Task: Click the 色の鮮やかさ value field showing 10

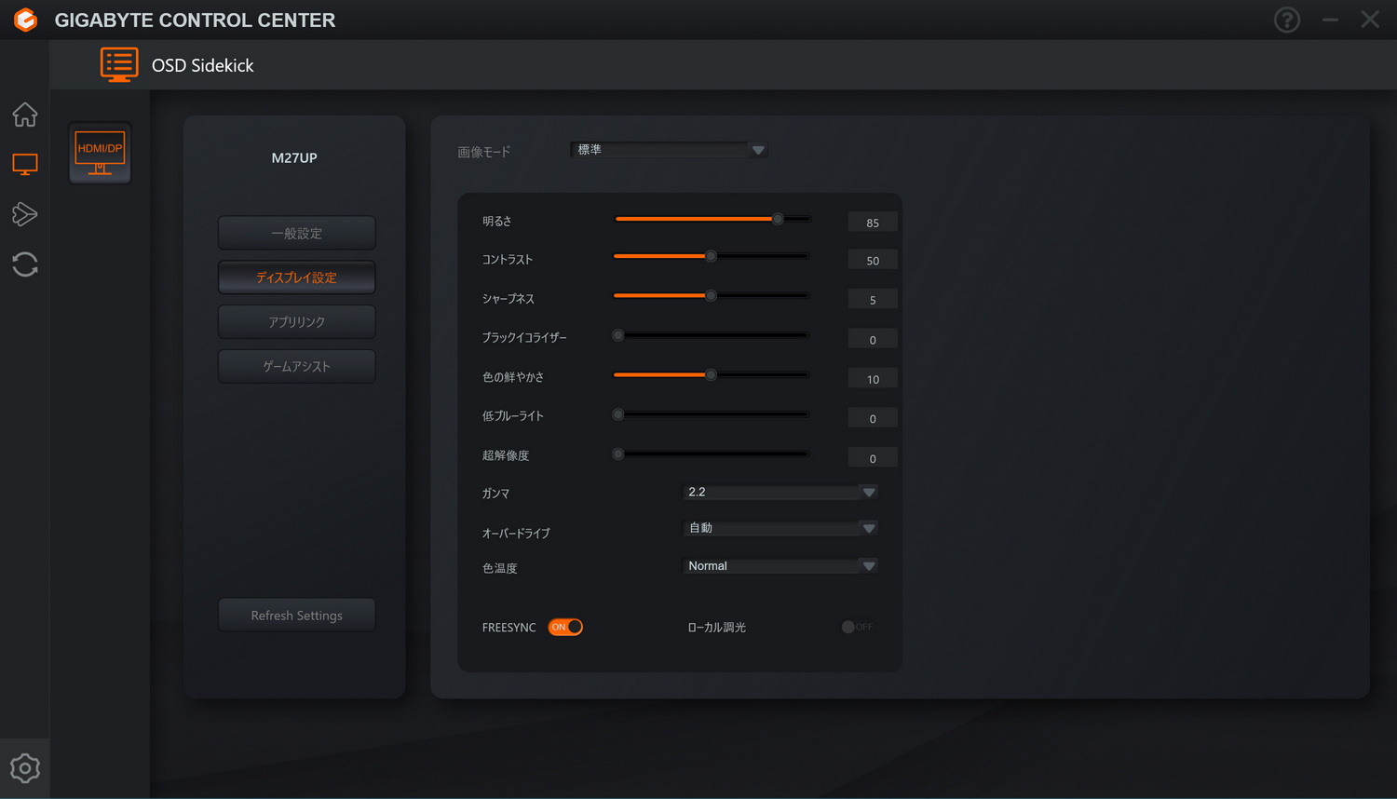Action: [x=873, y=379]
